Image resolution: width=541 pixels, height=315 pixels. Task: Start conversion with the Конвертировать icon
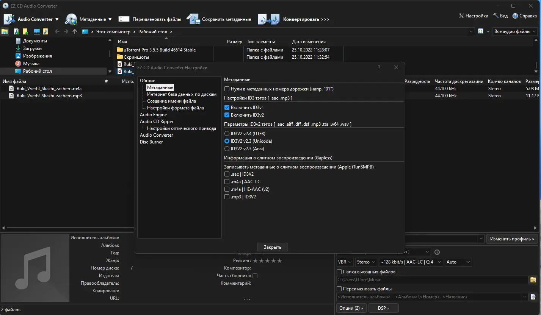269,19
